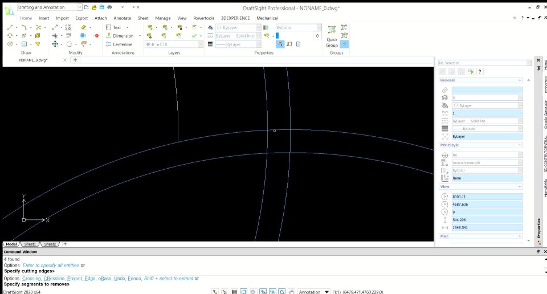Open the ByColor line color selector
Screen dimensions: 547x294
coord(299,27)
